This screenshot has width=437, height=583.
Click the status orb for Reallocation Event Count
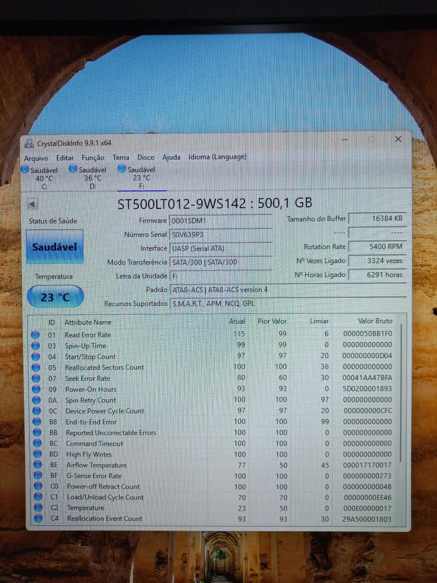39,518
